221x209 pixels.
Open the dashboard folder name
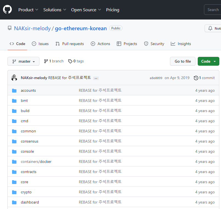pos(30,202)
